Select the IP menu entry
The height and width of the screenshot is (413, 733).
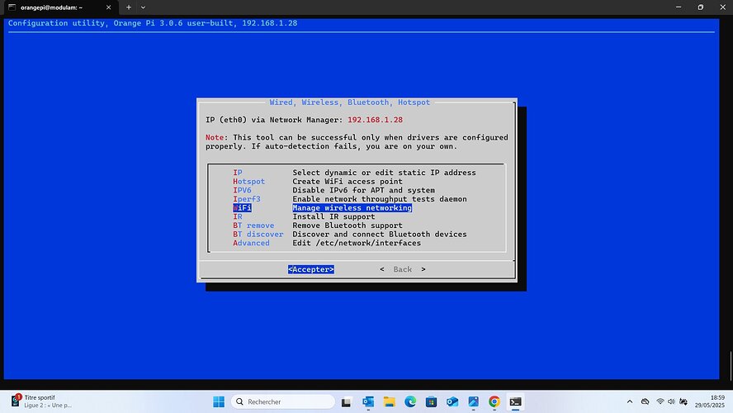click(x=238, y=173)
